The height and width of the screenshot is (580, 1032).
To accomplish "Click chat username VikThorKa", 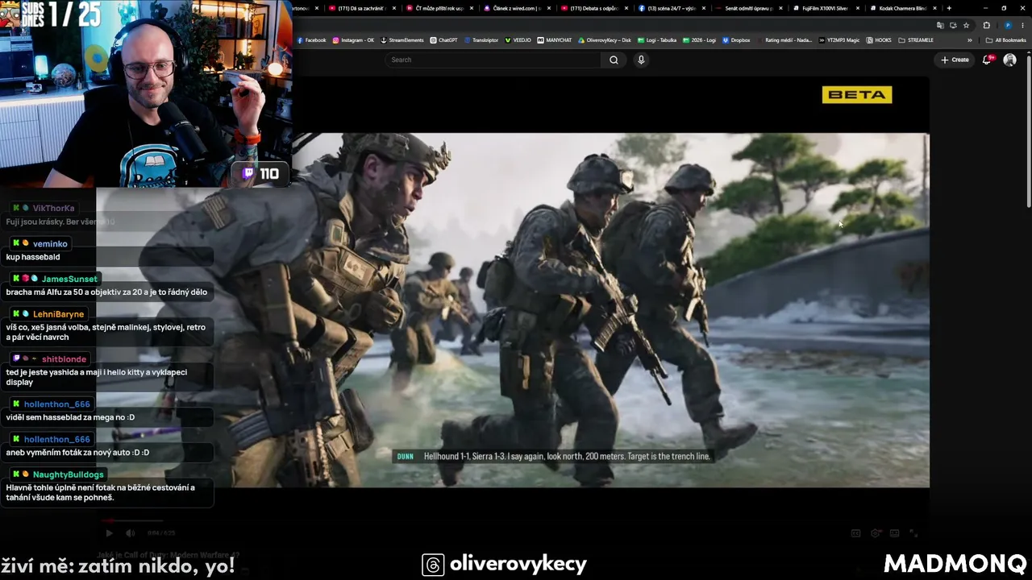I will point(53,208).
